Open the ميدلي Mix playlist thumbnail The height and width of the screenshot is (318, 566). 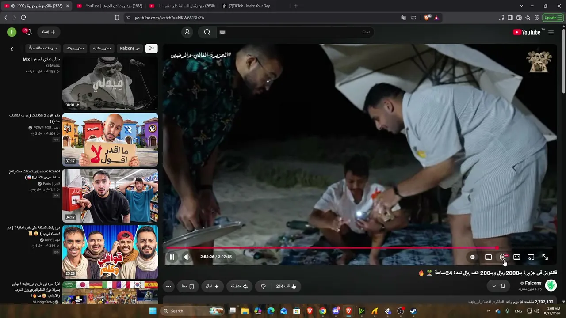coord(110,83)
